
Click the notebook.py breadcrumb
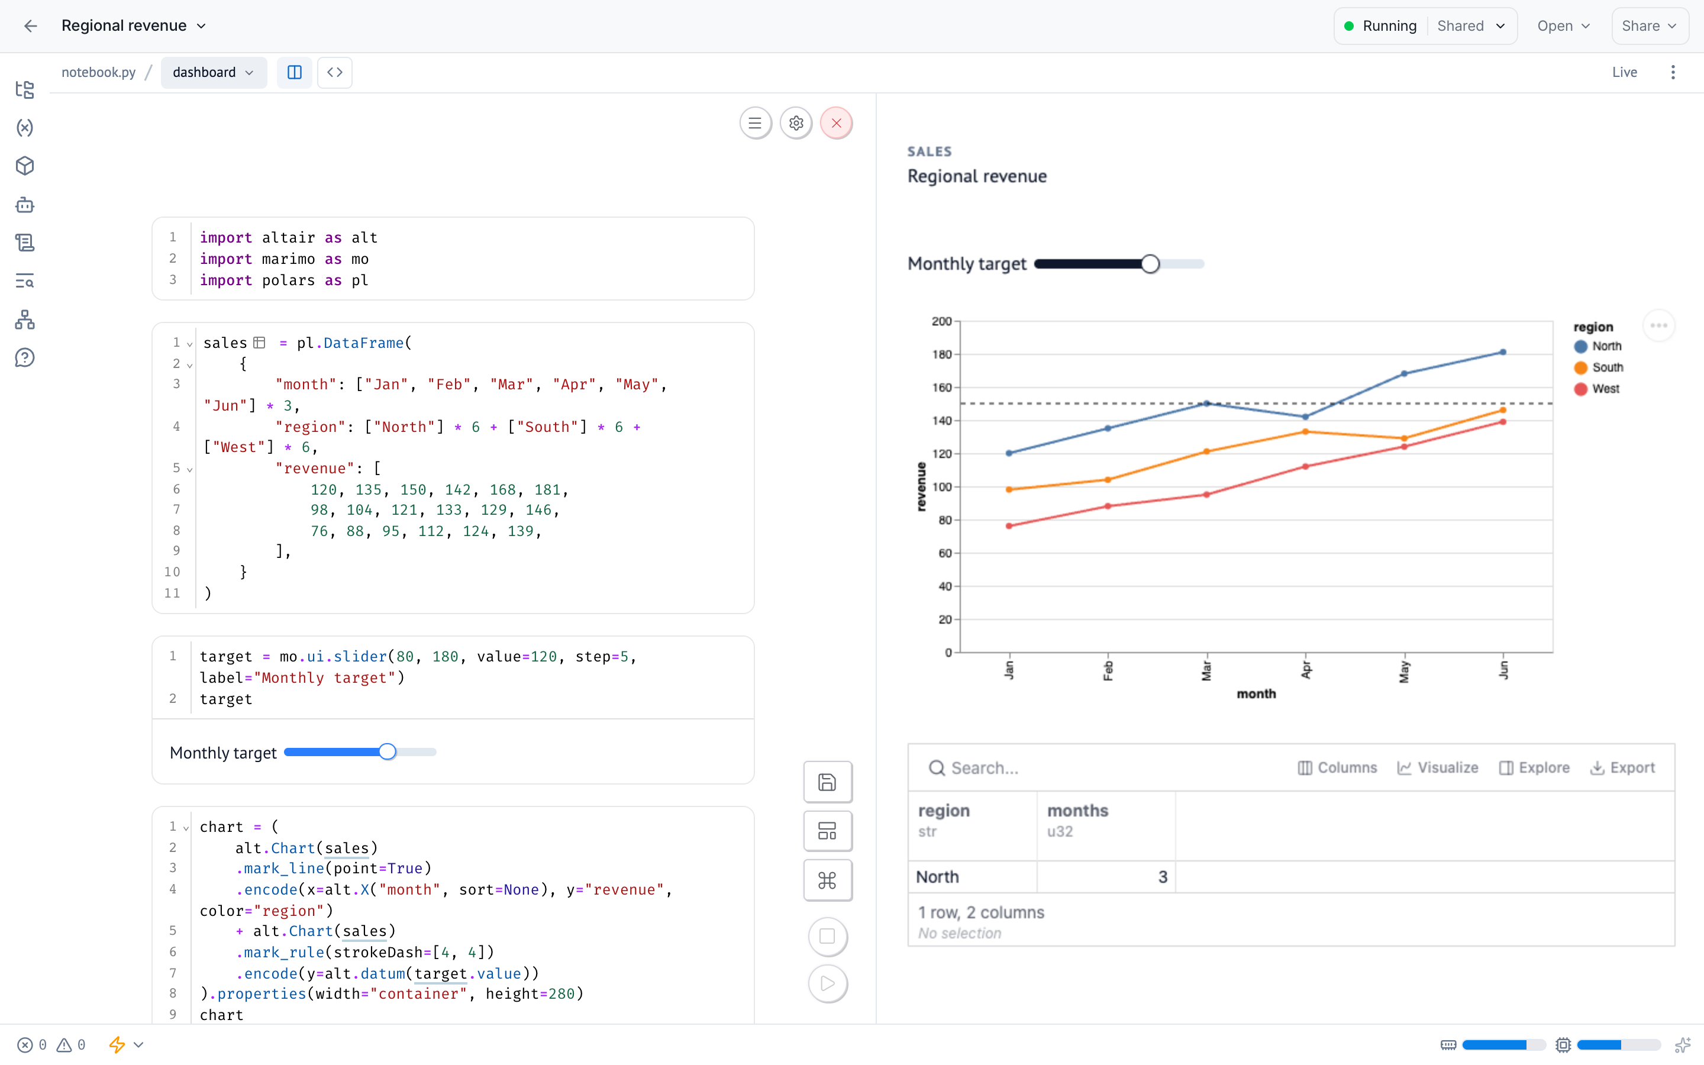coord(99,73)
